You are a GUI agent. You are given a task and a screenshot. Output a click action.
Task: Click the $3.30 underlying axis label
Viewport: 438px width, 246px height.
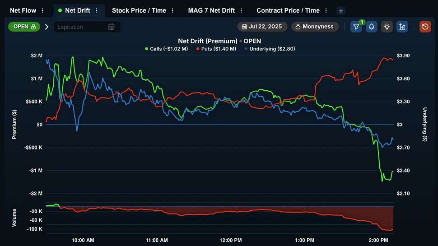(403, 102)
